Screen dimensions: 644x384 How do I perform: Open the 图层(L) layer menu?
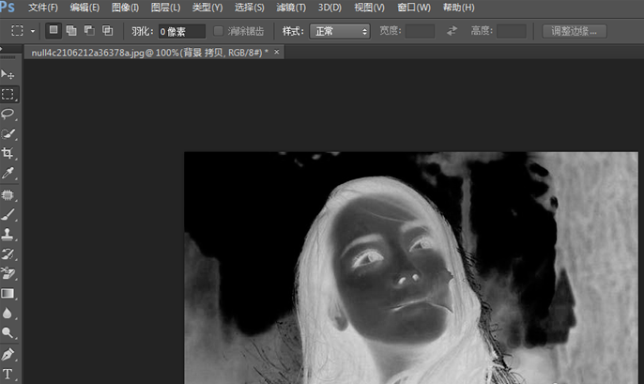pos(165,8)
